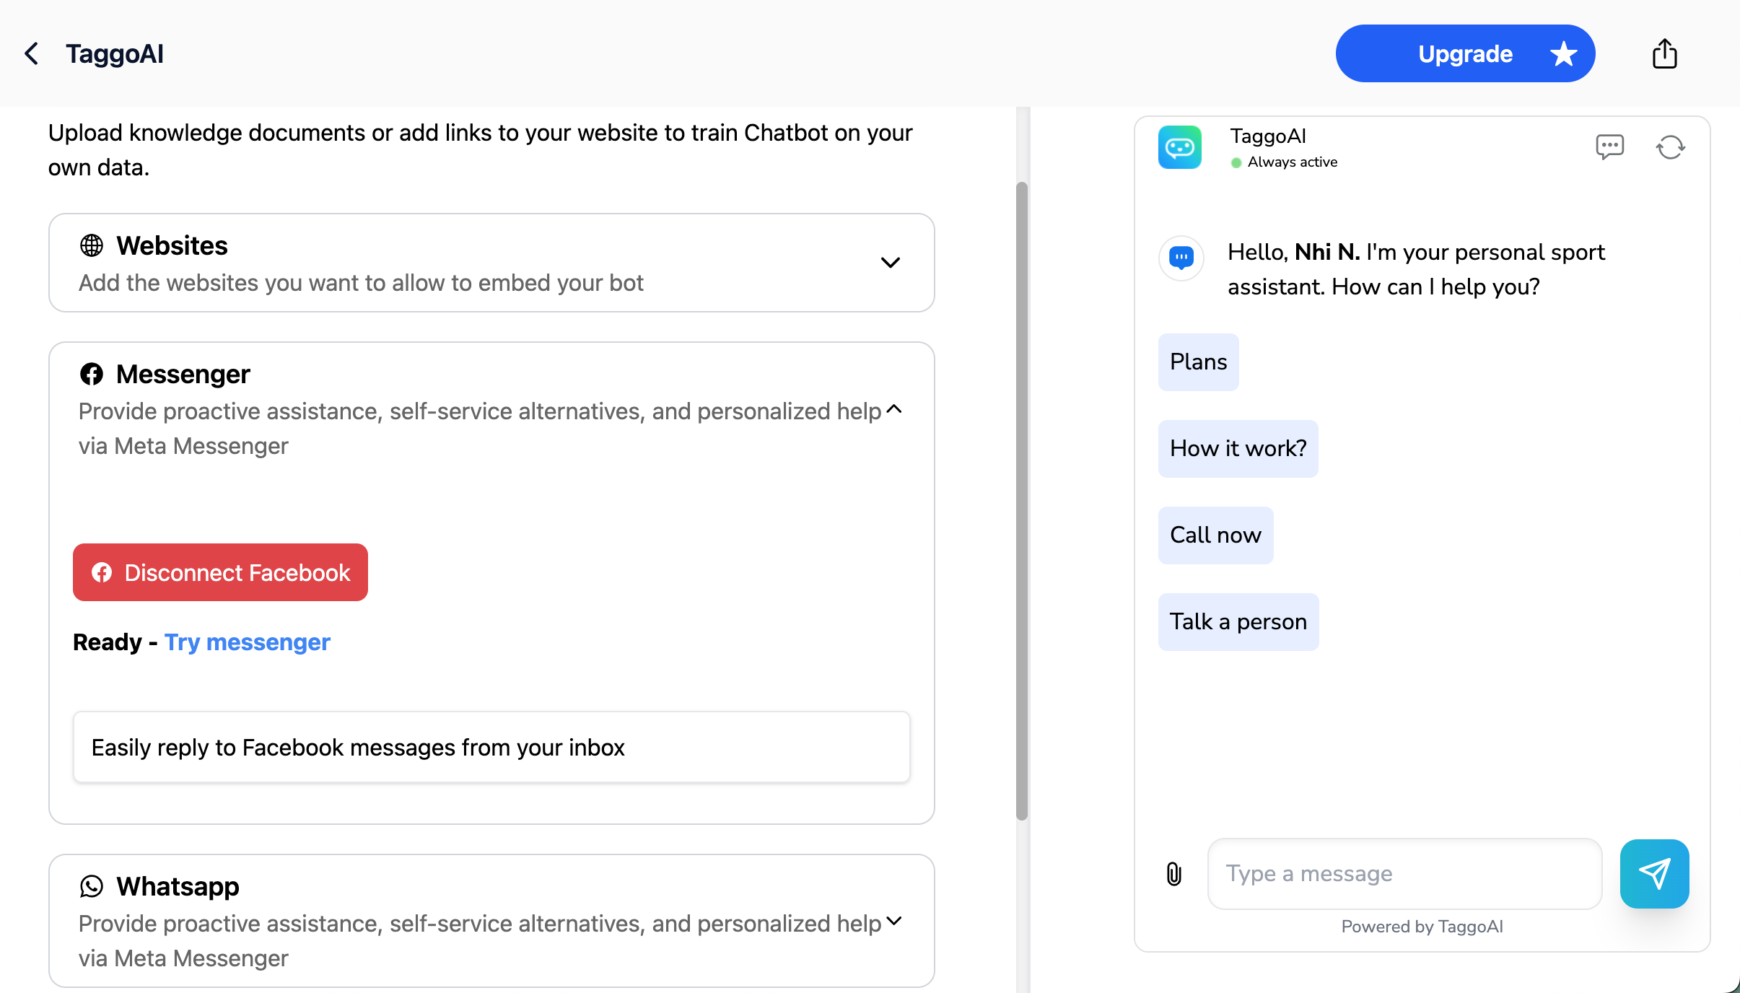Click the Whatsapp logo icon
This screenshot has width=1740, height=993.
pos(92,886)
